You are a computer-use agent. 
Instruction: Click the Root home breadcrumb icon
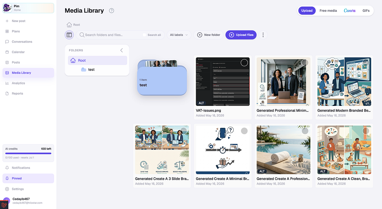tap(69, 25)
